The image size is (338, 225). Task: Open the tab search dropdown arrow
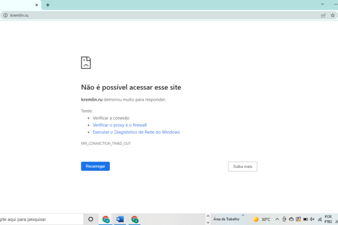point(322,4)
